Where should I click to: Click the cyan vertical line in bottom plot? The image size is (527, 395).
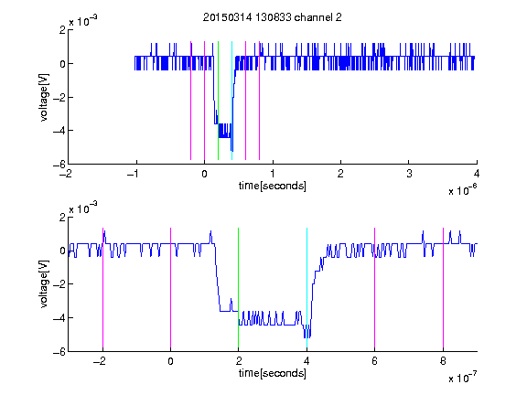click(x=307, y=288)
